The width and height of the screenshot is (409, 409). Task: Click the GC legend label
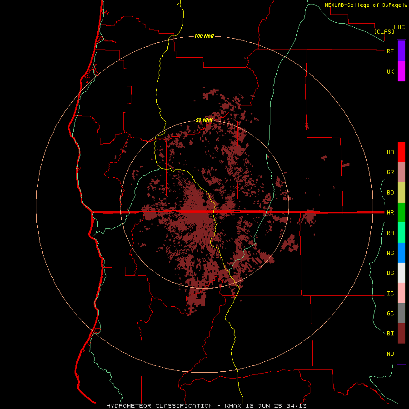pos(390,314)
